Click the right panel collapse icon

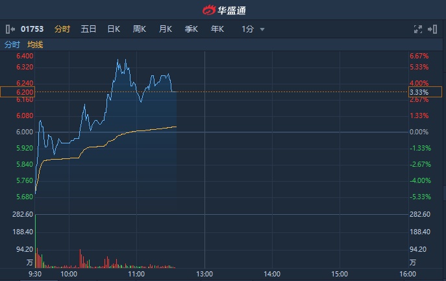[x=433, y=29]
